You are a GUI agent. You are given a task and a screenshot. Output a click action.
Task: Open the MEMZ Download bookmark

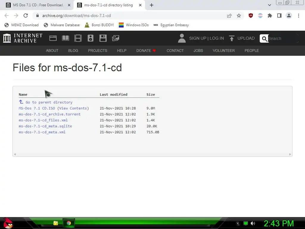click(21, 25)
